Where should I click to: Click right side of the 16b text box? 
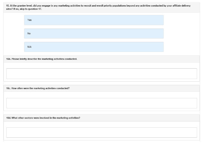[190, 73]
